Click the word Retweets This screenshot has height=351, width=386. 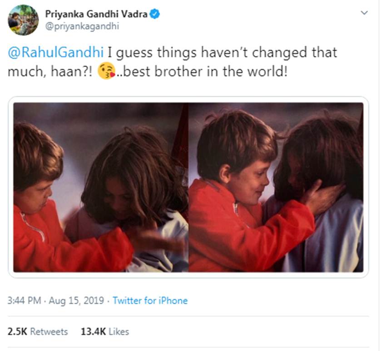tap(49, 331)
